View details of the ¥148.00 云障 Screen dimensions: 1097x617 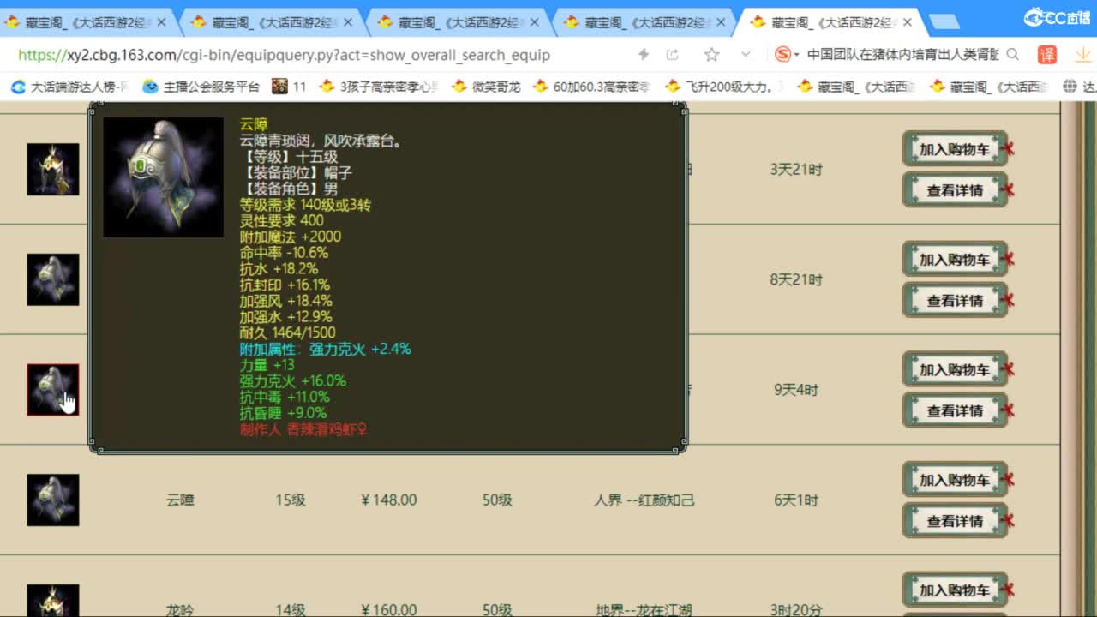point(955,521)
